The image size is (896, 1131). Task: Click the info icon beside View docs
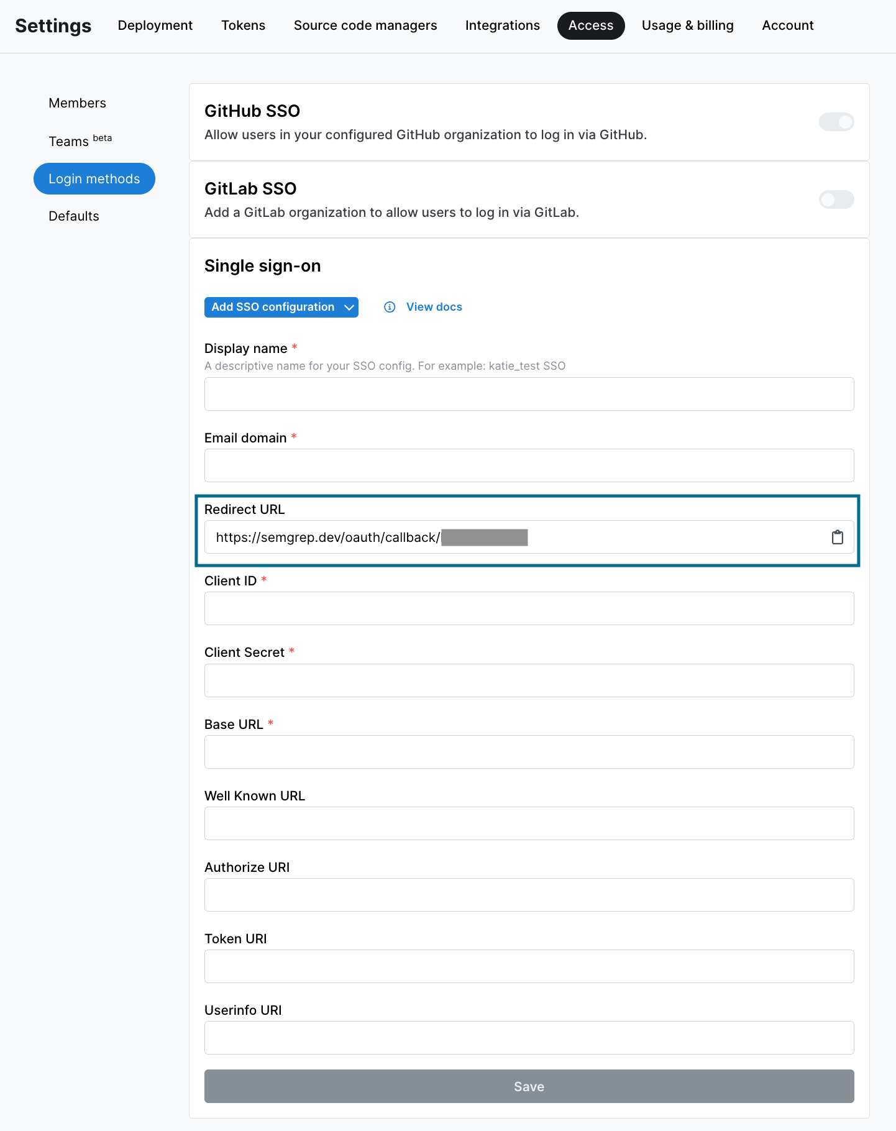click(x=390, y=307)
